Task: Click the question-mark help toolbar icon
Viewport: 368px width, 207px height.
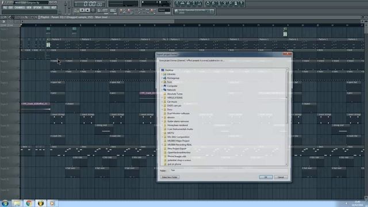Action: tap(241, 3)
